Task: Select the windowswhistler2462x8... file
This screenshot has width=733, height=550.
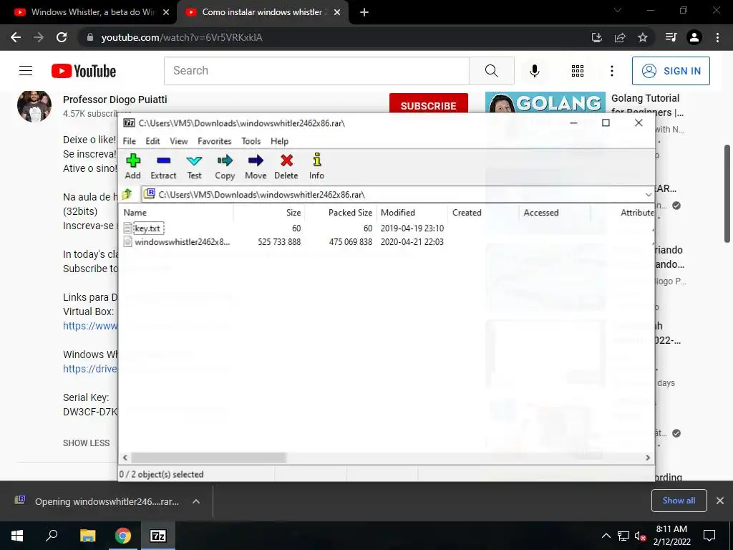Action: (x=177, y=242)
